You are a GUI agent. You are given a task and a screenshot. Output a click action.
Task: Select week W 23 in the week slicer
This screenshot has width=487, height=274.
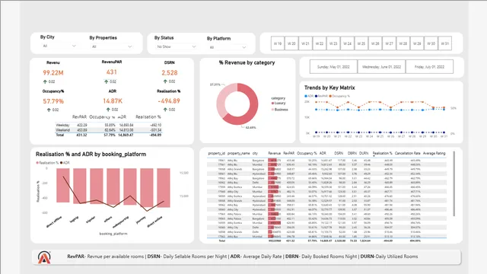(x=333, y=43)
